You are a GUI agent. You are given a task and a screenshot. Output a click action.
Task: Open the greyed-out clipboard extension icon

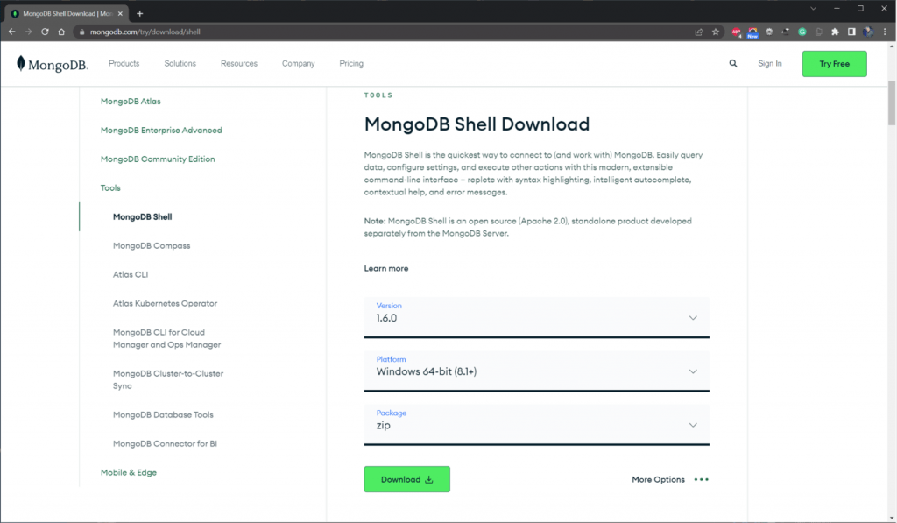pos(819,32)
